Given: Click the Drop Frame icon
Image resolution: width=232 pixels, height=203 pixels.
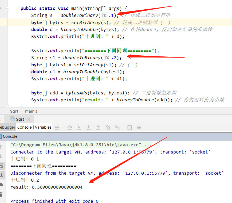Looking at the screenshot, I should click(108, 127).
